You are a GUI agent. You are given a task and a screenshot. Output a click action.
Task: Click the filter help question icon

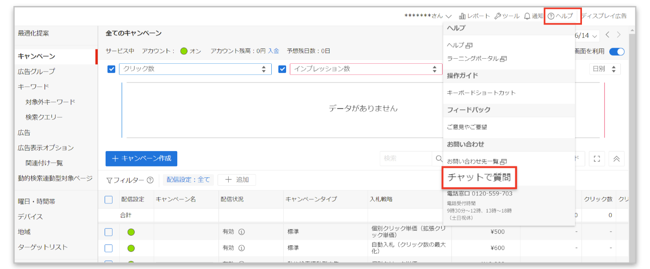click(x=150, y=180)
